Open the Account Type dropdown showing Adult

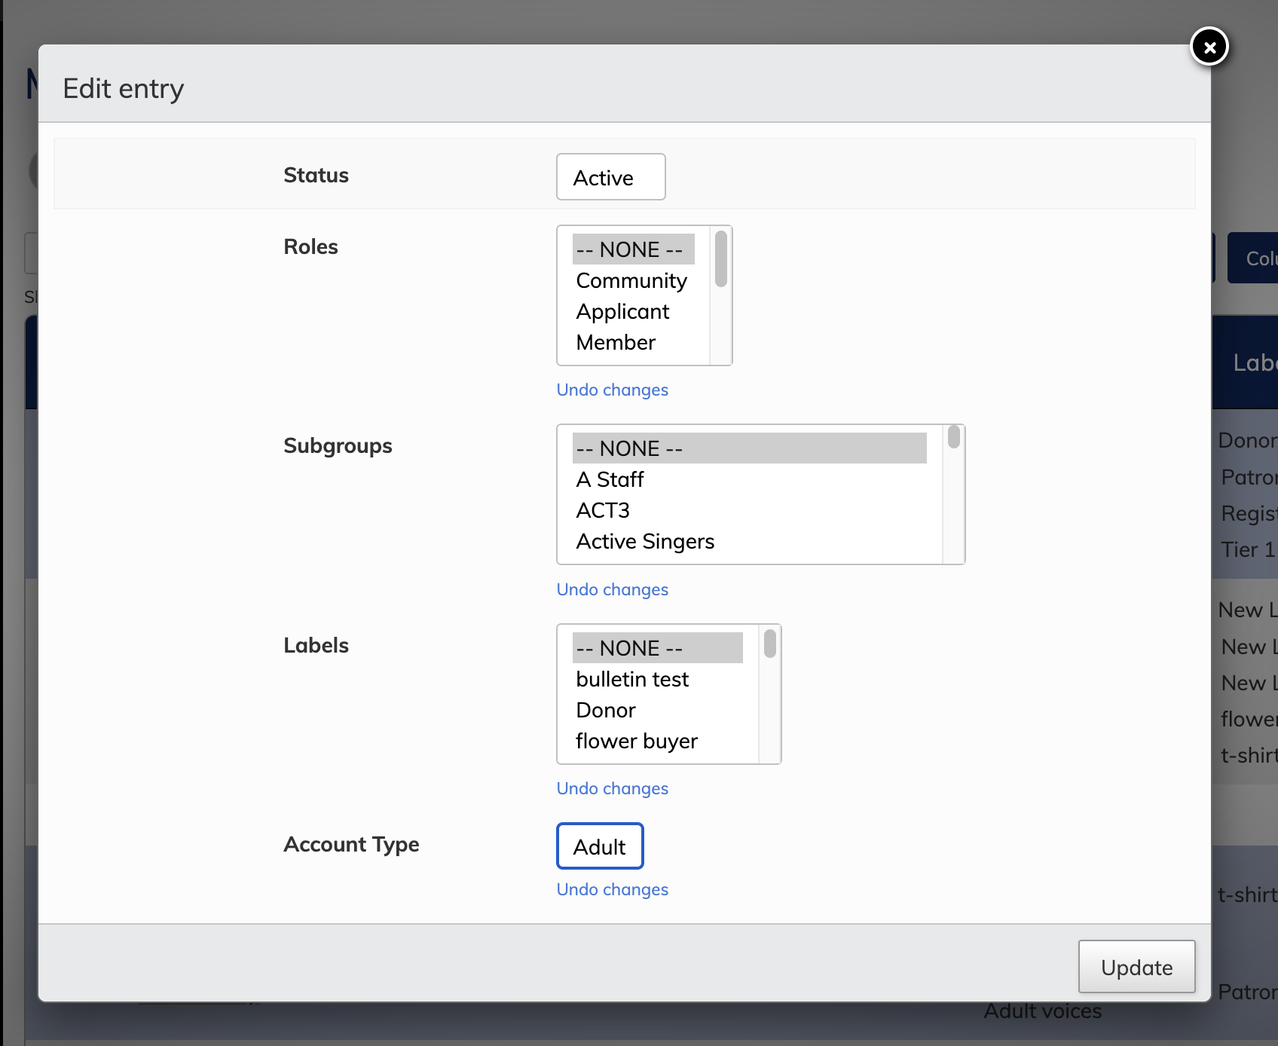click(600, 846)
